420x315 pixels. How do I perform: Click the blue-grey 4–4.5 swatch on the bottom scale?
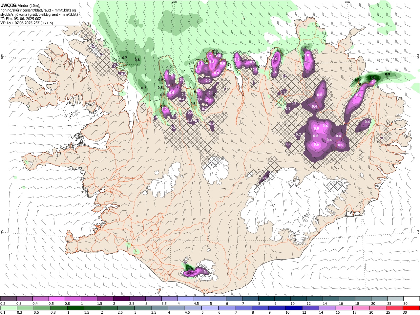(x=176, y=308)
